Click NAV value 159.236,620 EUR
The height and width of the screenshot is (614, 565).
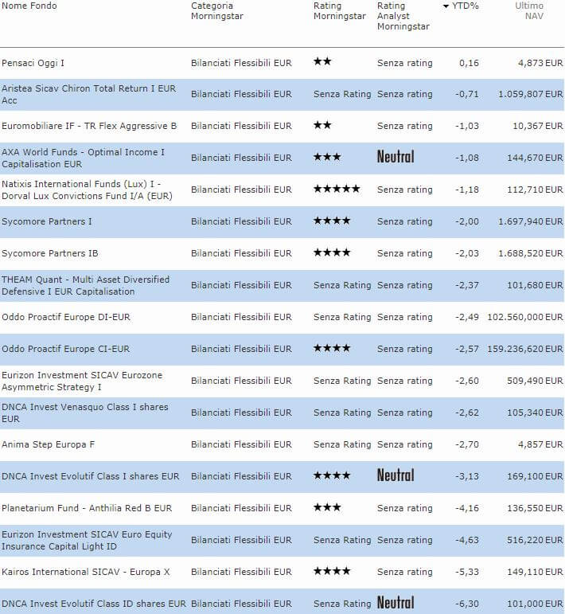coord(525,349)
